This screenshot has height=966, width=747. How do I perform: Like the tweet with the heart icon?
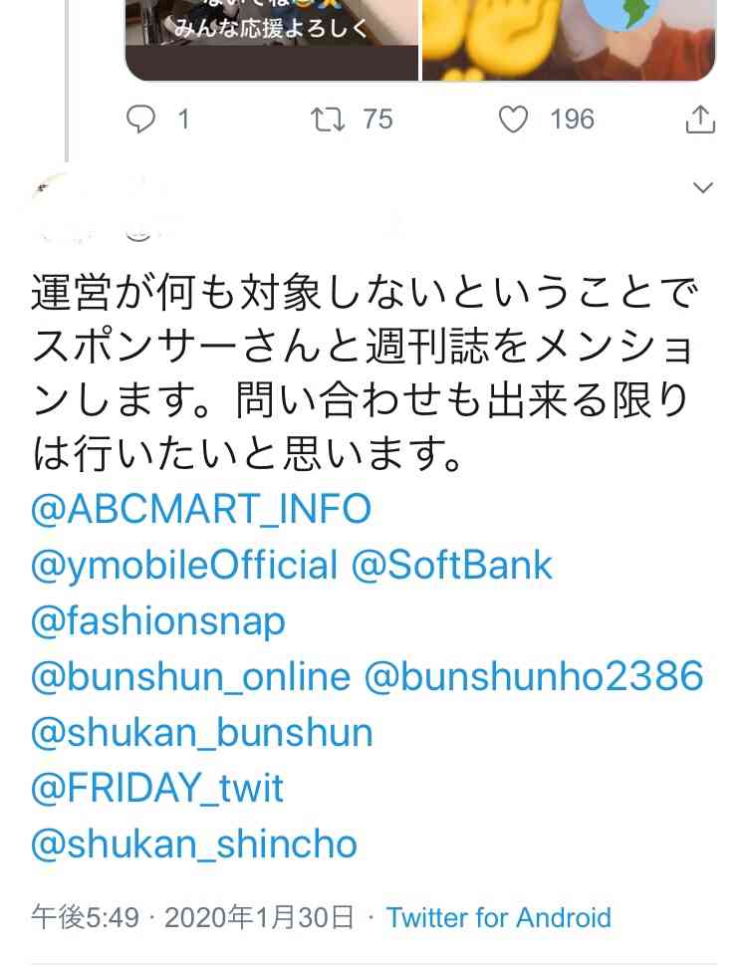click(x=512, y=121)
